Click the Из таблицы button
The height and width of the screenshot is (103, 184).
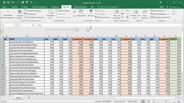point(30,14)
